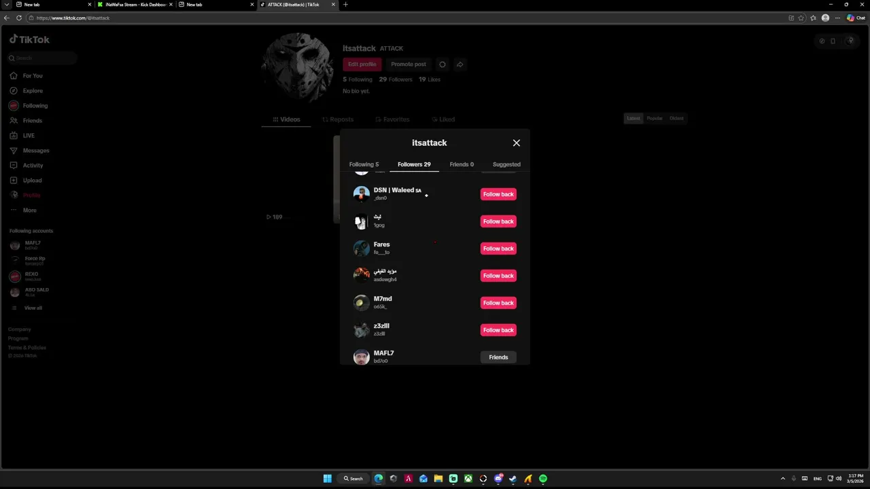870x489 pixels.
Task: Open M7md profile avatar
Action: [362, 303]
